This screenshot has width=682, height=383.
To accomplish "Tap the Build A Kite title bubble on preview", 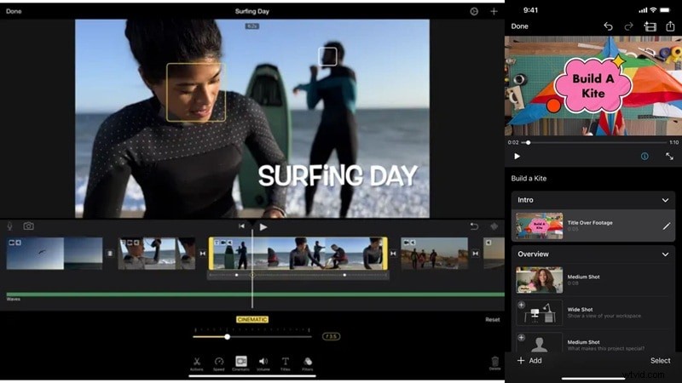I will coord(592,86).
